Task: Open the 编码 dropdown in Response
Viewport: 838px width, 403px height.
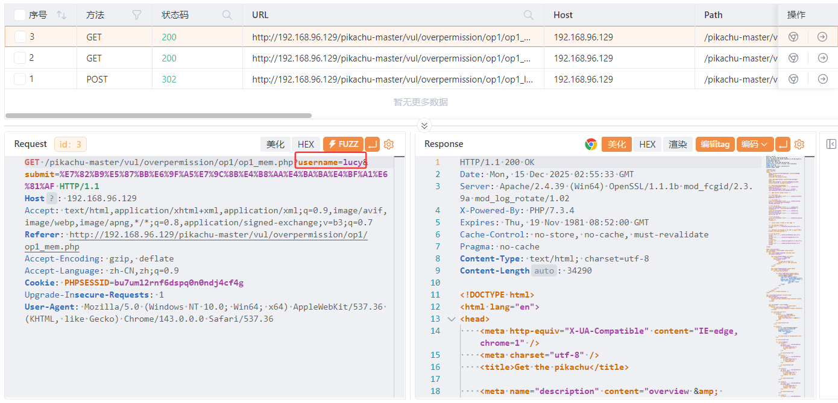Action: click(x=754, y=144)
